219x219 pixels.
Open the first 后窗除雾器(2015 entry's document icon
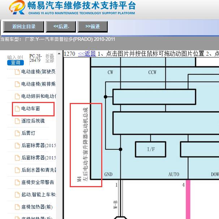(x=17, y=146)
